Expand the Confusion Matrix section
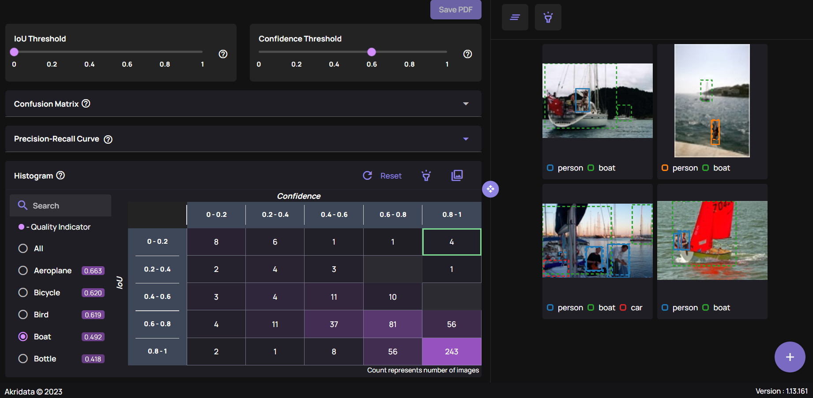Screen dimensions: 813x398 tap(466, 104)
